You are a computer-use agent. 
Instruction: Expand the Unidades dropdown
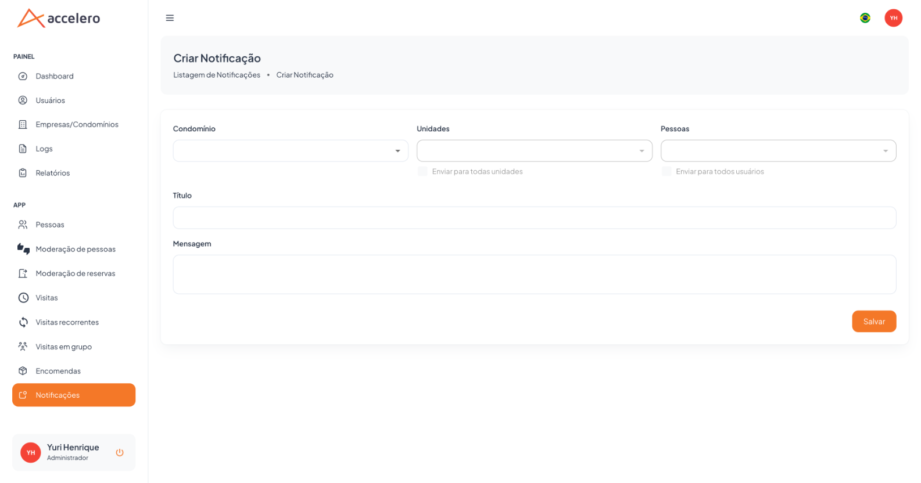[x=535, y=151]
